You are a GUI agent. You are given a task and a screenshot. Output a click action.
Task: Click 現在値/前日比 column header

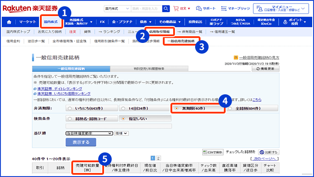[150, 168]
